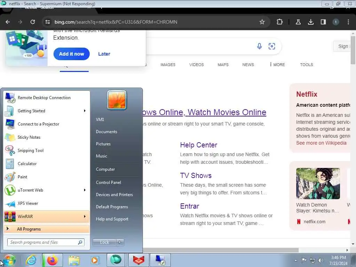Open the red box app on taskbar
The height and width of the screenshot is (267, 356).
point(138,260)
